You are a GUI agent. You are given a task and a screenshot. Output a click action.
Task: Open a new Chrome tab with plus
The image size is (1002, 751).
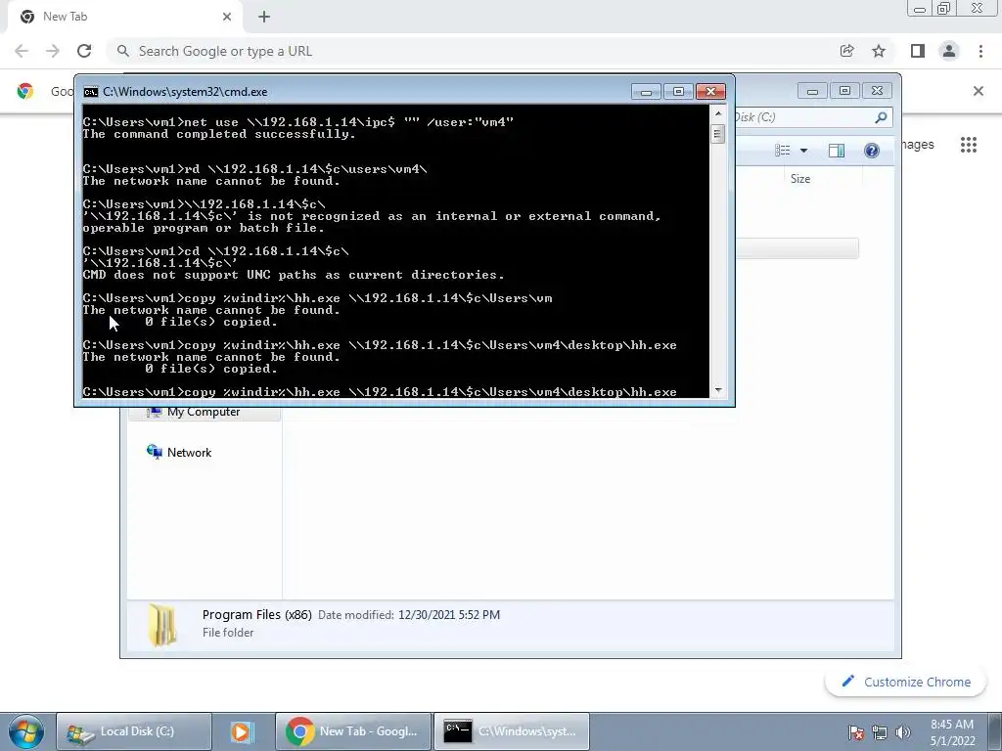click(264, 17)
